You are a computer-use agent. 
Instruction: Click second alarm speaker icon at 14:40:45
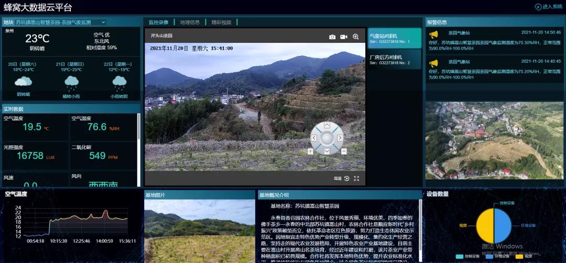433,63
